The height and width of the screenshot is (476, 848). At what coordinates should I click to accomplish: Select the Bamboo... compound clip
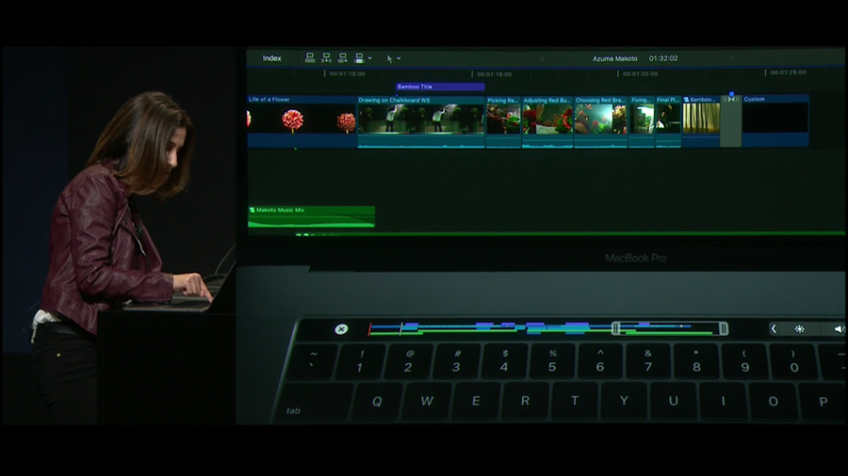701,121
